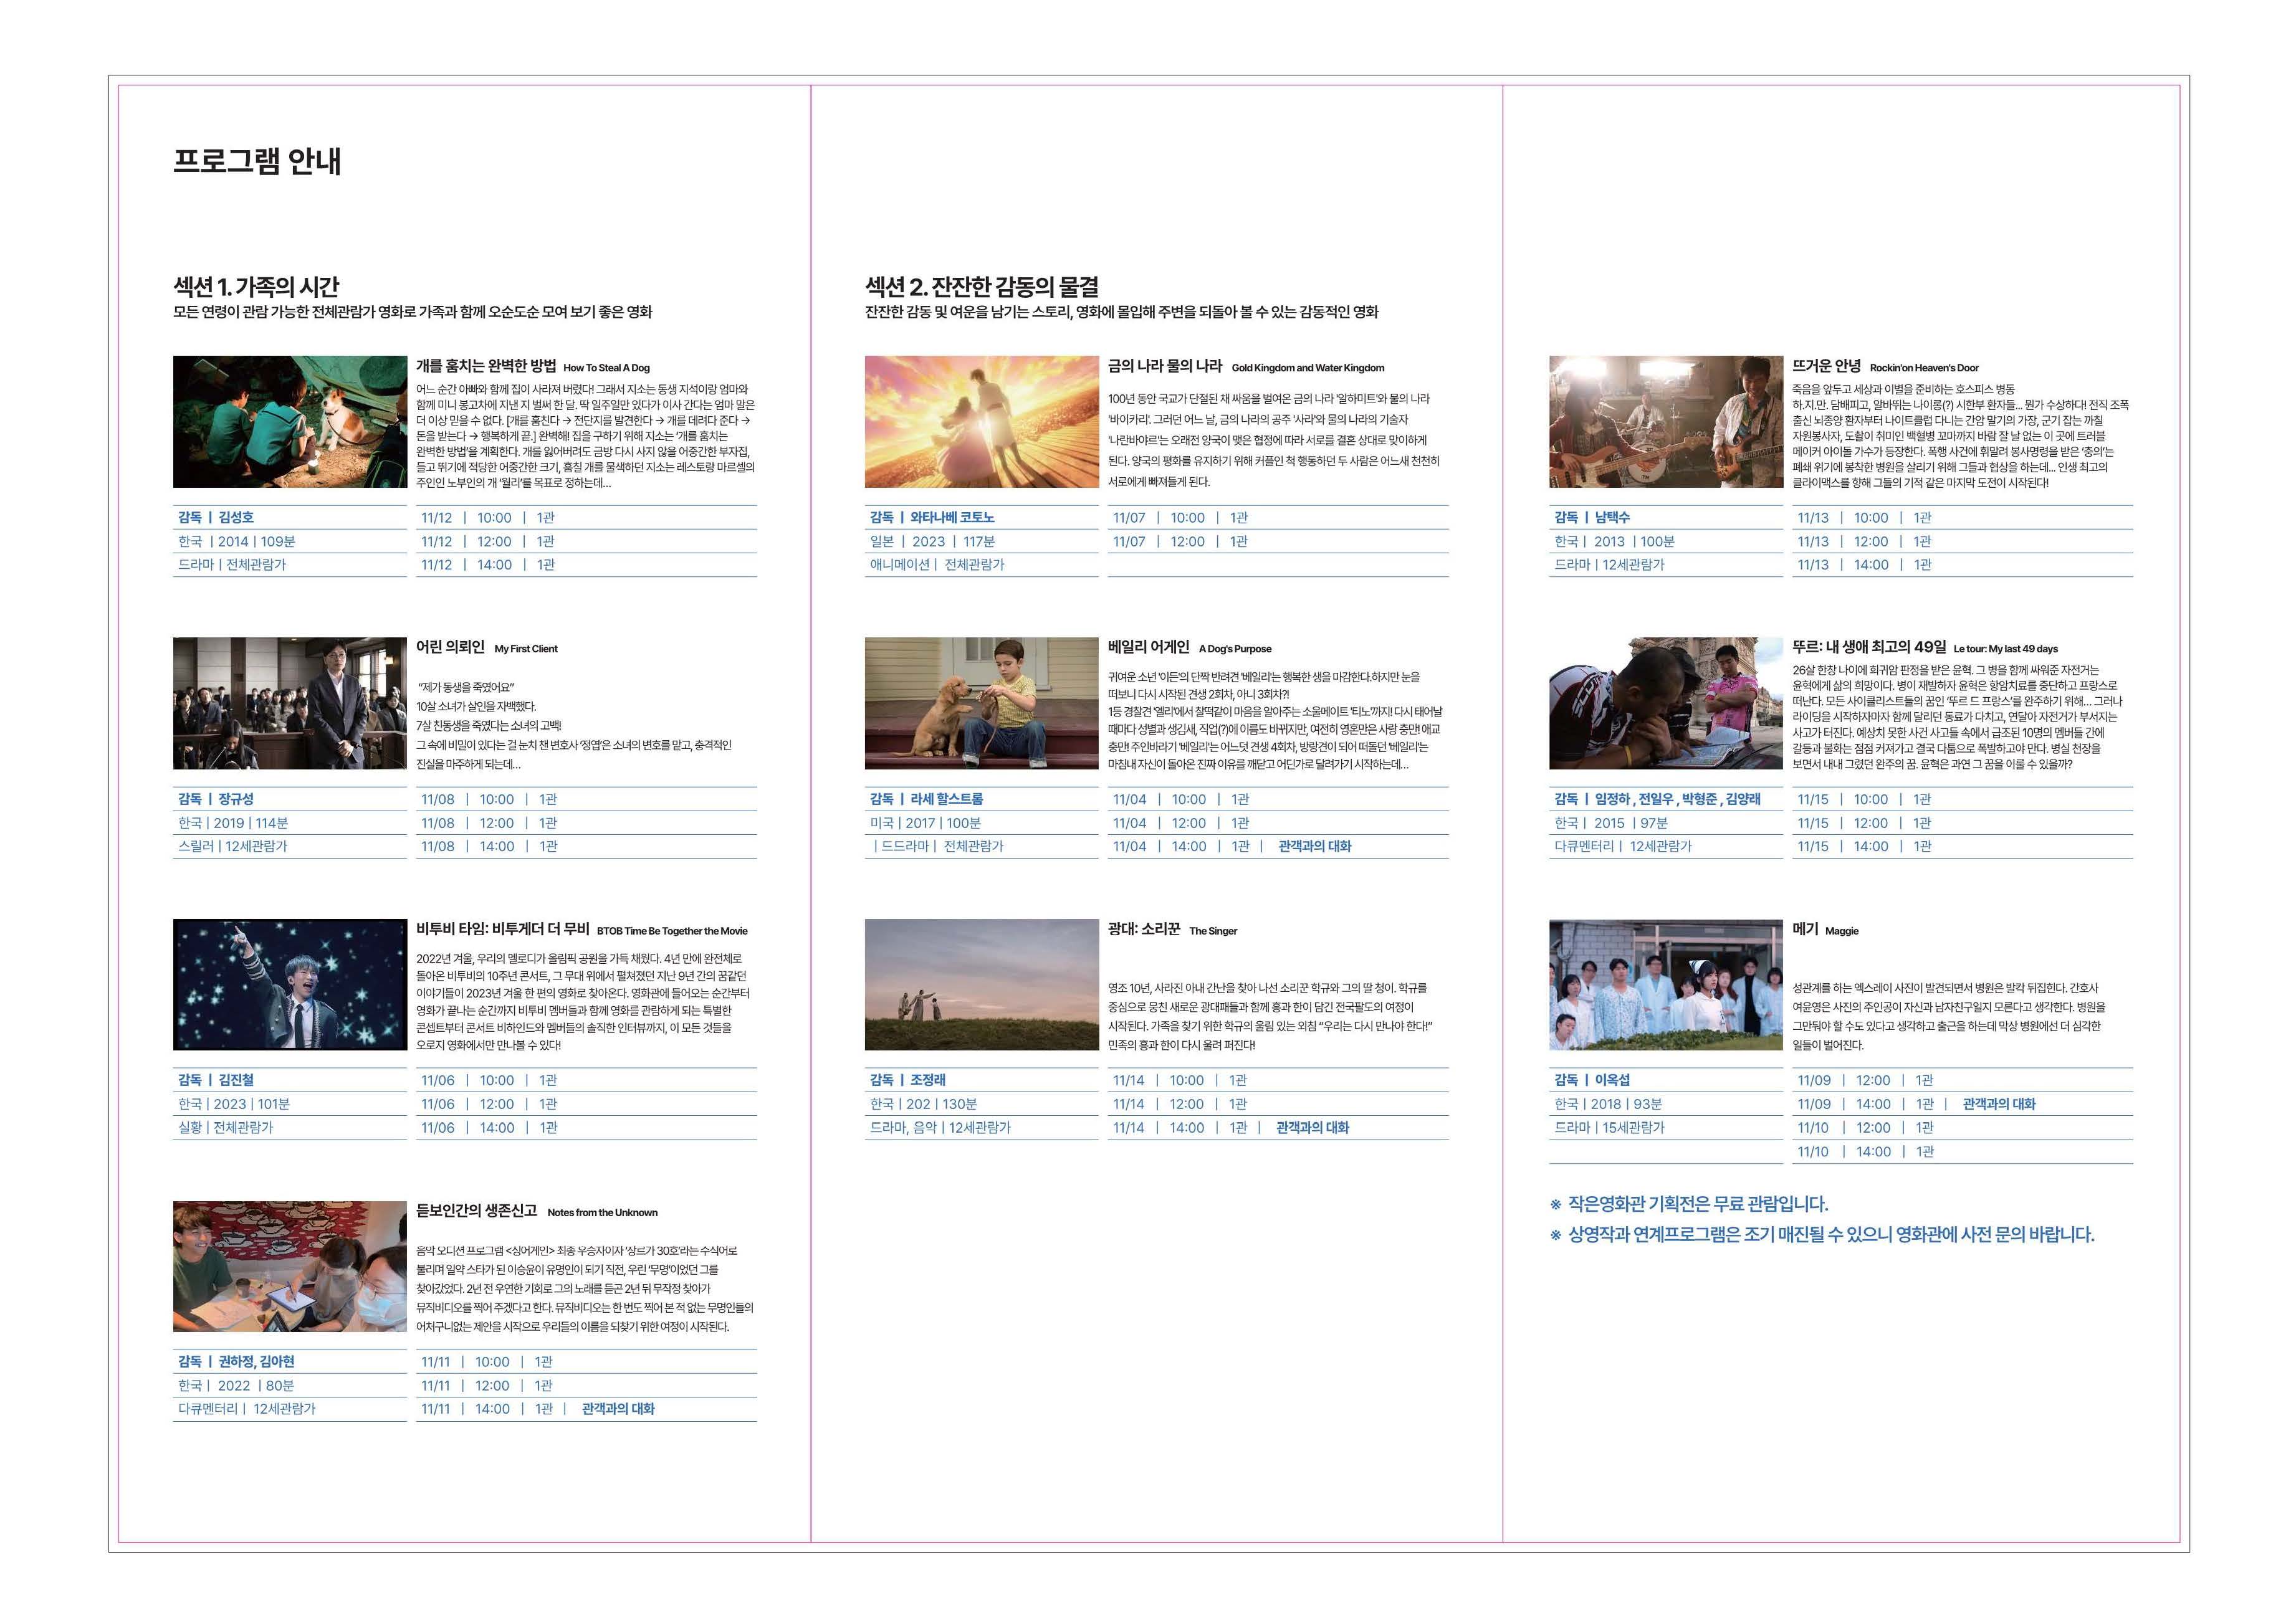The image size is (2296, 1623).
Task: Select the '드라마 | 15세관람가' rating line
Action: [x=1609, y=1128]
